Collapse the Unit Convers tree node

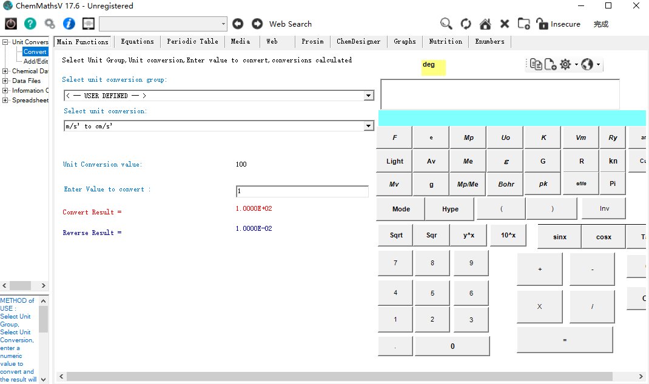[x=5, y=42]
